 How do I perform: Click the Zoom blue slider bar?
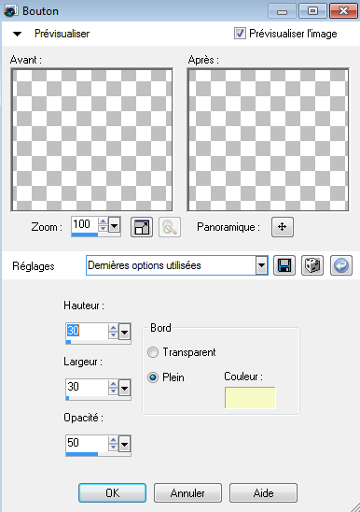pos(85,235)
